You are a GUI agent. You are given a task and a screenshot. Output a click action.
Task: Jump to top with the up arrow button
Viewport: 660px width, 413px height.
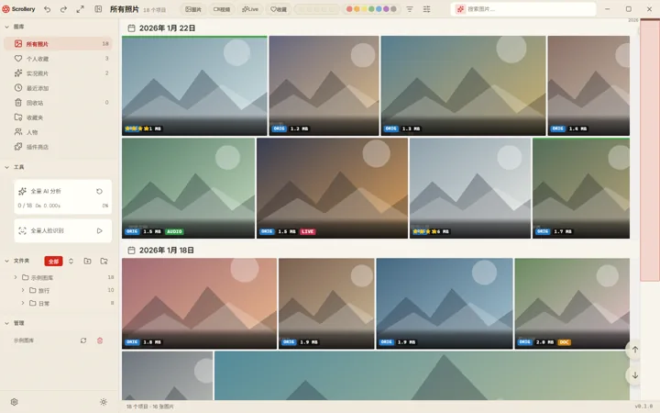click(x=634, y=350)
